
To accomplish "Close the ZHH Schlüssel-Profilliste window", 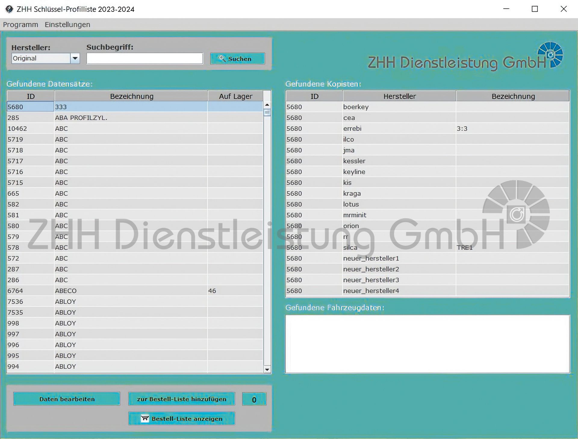I will pyautogui.click(x=564, y=9).
